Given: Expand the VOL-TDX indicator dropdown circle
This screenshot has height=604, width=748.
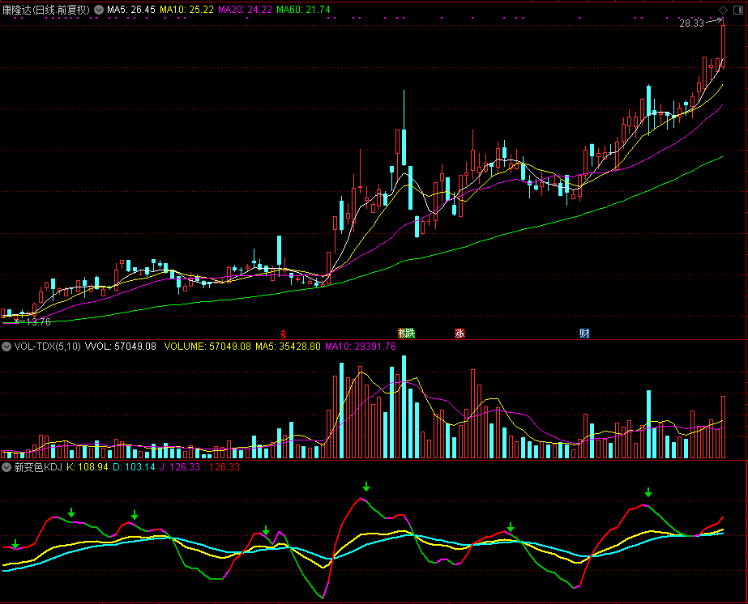Looking at the screenshot, I should (x=6, y=347).
